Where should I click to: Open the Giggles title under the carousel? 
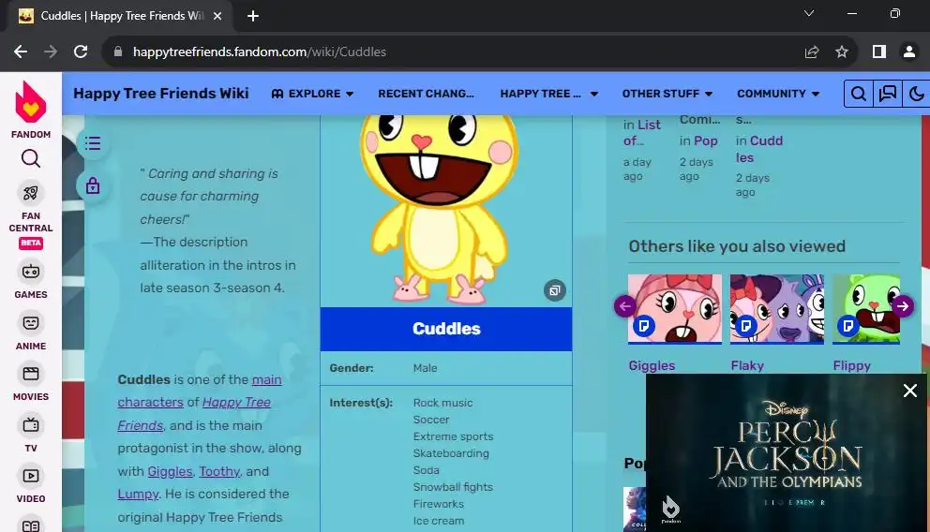(652, 365)
